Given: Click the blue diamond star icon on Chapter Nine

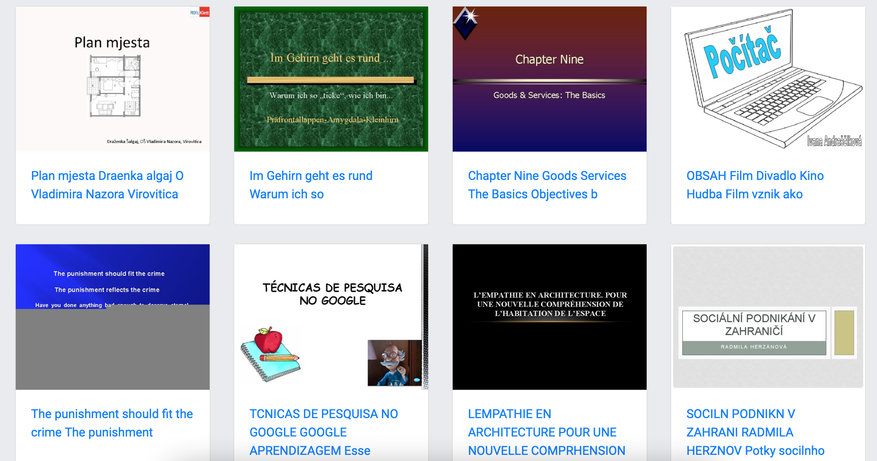Looking at the screenshot, I should click(x=466, y=23).
